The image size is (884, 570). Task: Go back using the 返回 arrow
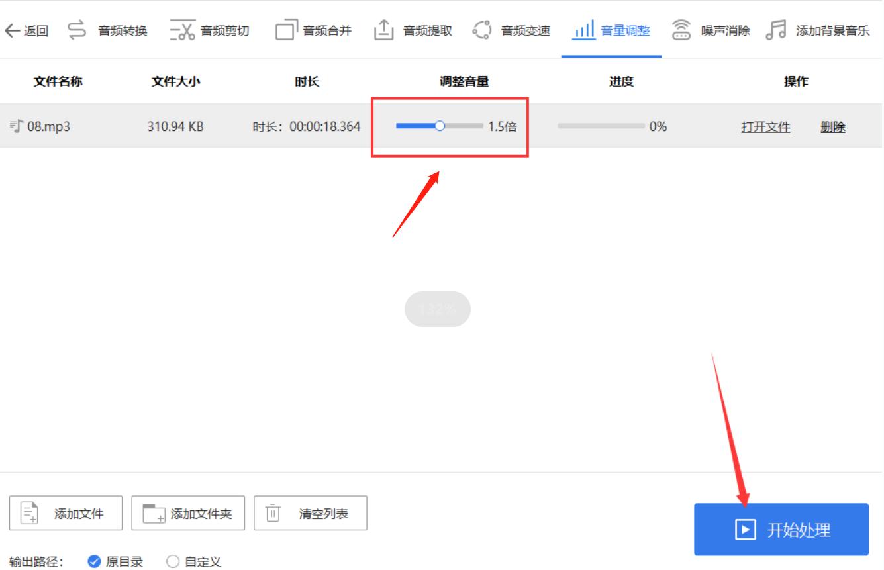[13, 29]
